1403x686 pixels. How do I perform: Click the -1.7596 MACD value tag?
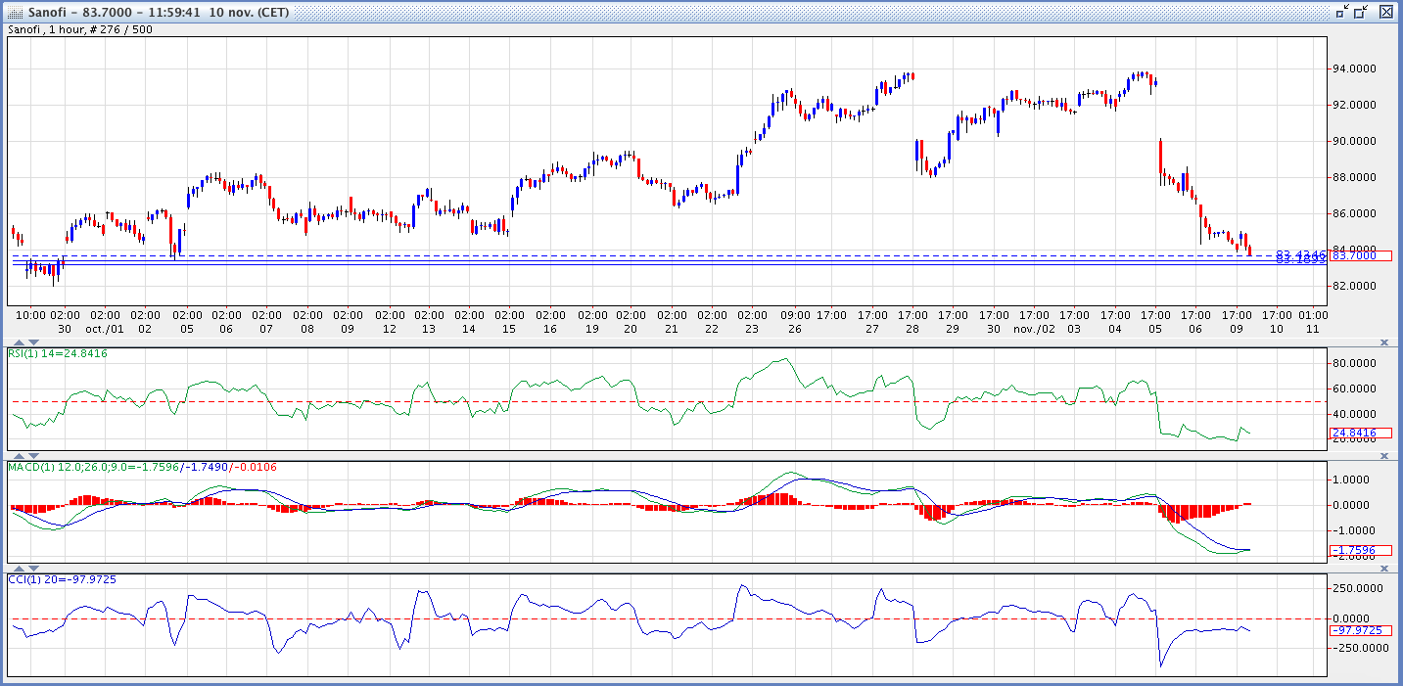pyautogui.click(x=1359, y=550)
